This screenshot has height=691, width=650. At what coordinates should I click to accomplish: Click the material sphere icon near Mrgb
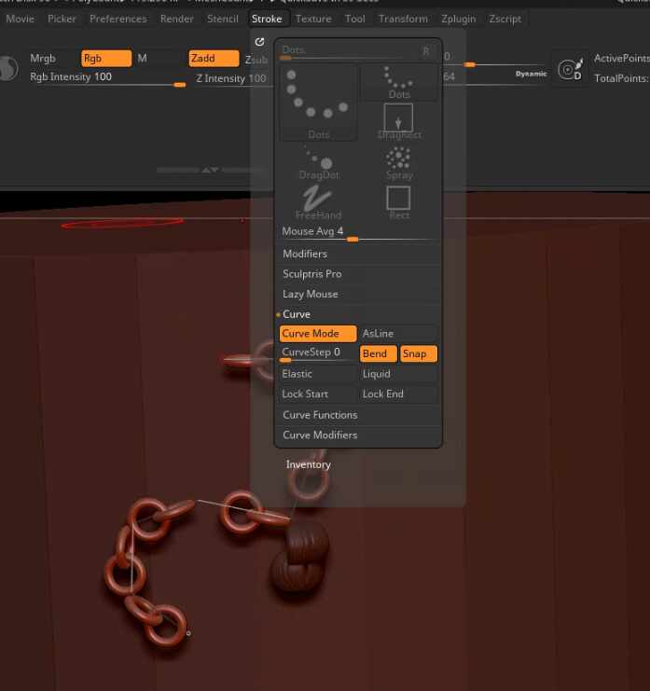pos(8,68)
